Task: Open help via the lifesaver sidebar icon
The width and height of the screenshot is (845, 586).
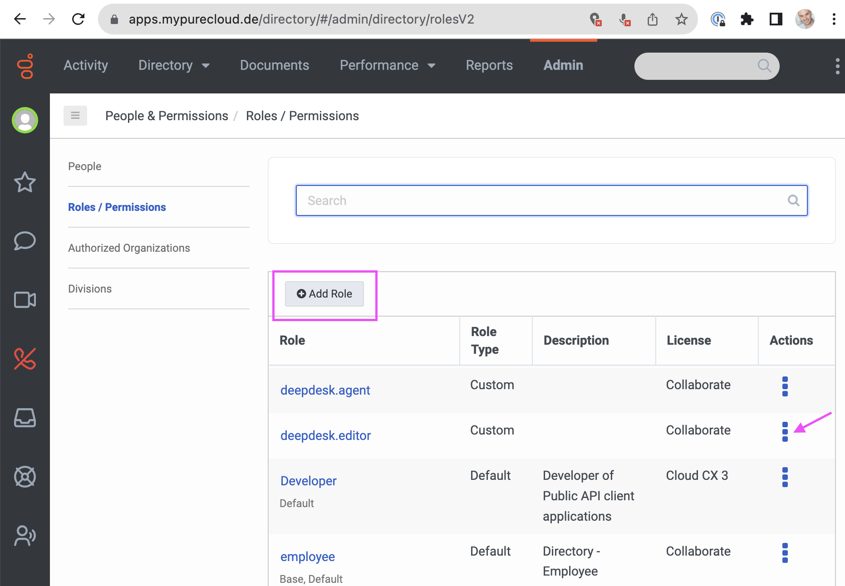Action: tap(25, 477)
